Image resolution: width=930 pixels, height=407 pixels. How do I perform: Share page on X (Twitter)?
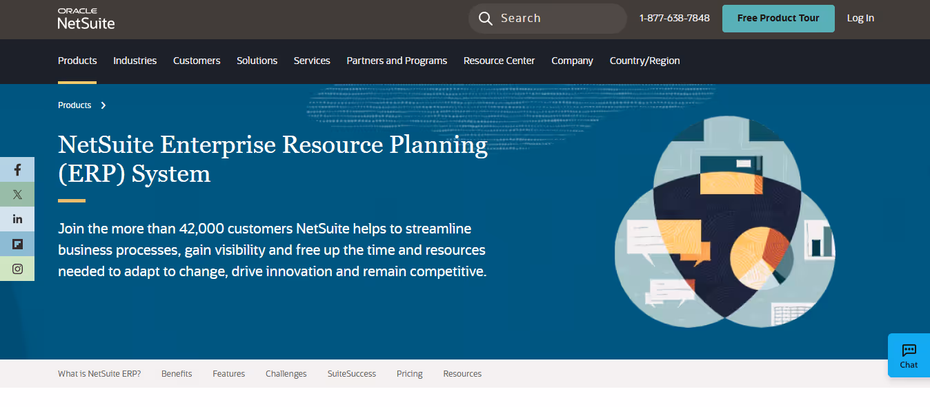pyautogui.click(x=17, y=194)
